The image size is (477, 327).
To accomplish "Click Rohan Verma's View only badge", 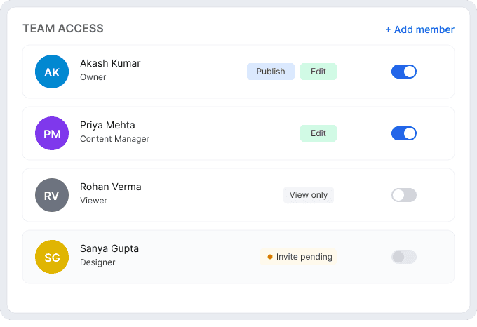I will click(x=309, y=195).
